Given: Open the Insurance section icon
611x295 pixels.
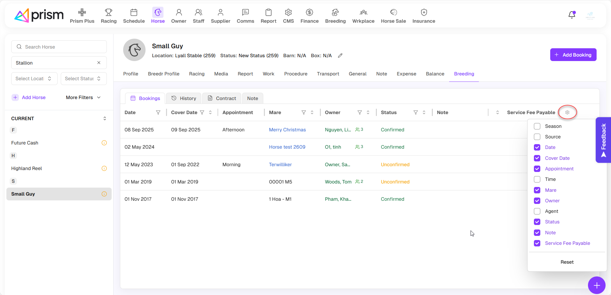Looking at the screenshot, I should pos(424,13).
